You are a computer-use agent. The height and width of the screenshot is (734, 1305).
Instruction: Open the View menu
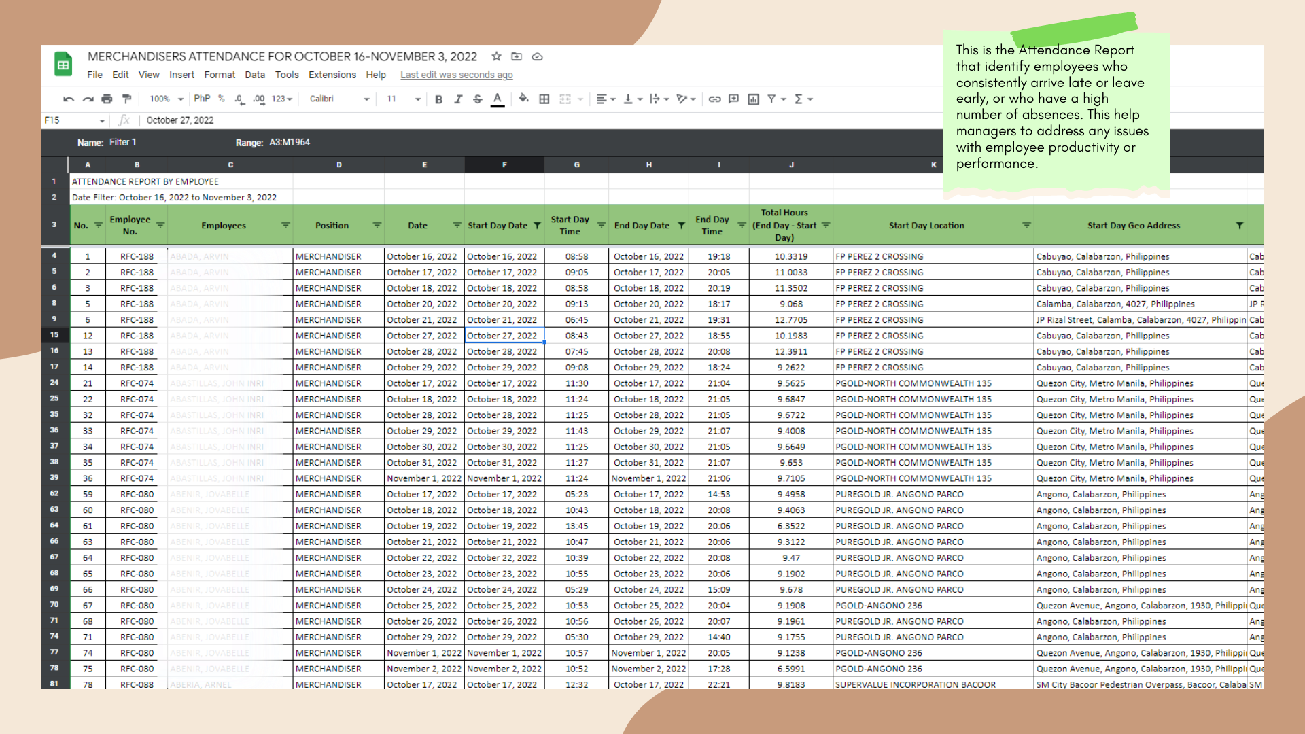149,75
